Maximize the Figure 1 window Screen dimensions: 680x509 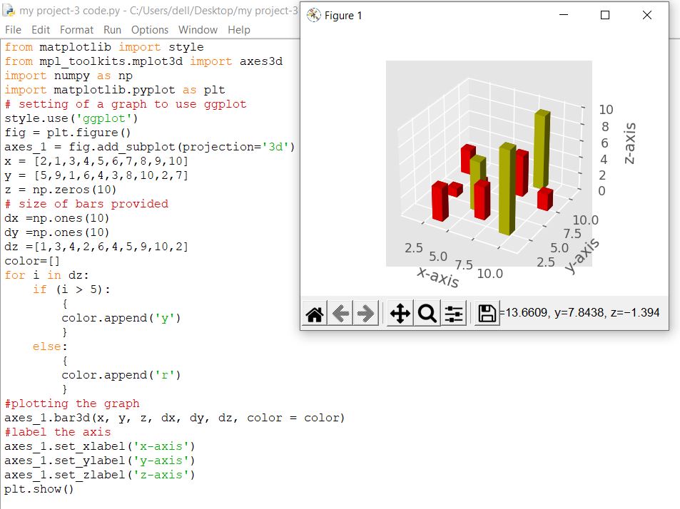[605, 15]
